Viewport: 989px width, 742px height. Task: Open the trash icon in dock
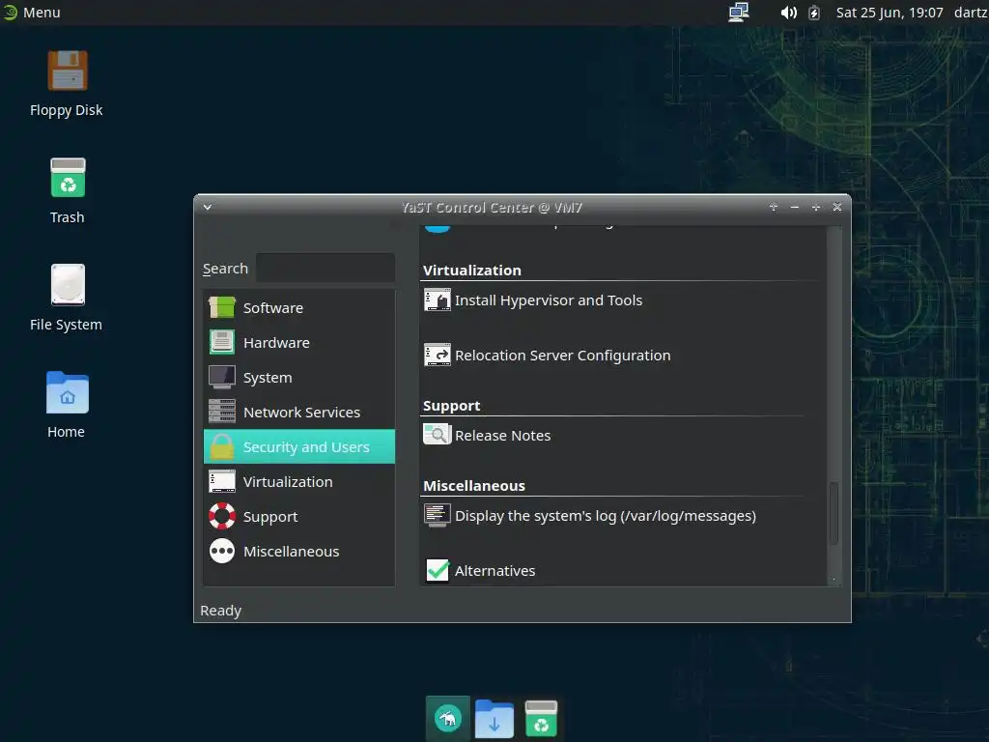tap(541, 719)
